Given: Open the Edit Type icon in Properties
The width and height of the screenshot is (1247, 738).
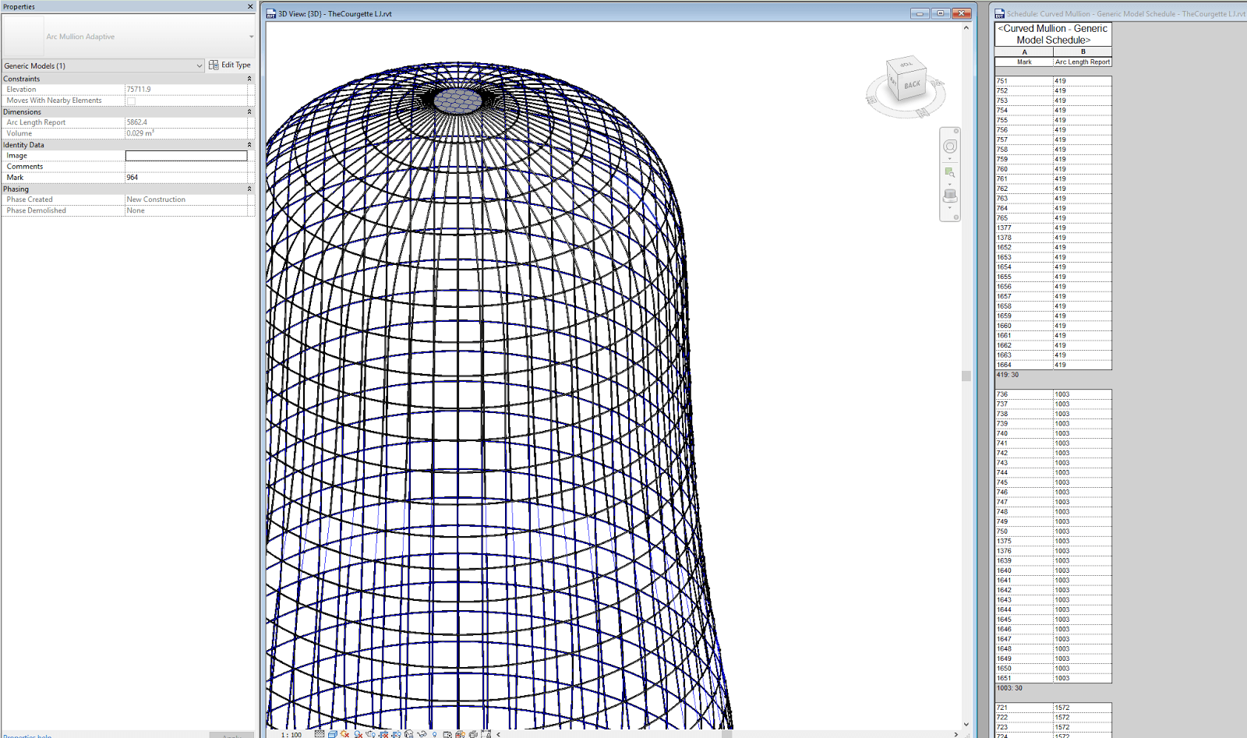Looking at the screenshot, I should point(214,65).
